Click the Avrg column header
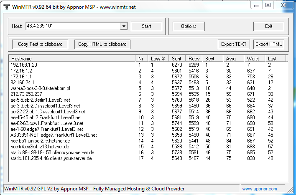 tap(234, 58)
